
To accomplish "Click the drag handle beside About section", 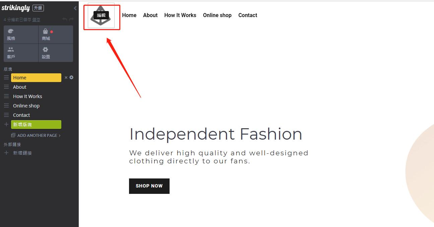I will 6,87.
